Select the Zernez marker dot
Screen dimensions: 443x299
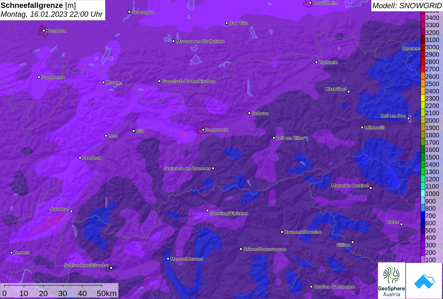[12, 252]
